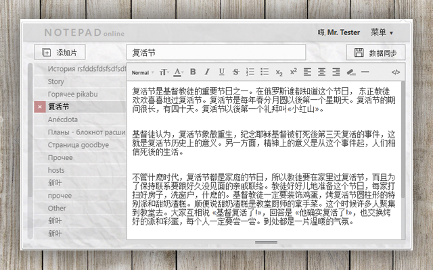The image size is (433, 270).
Task: Insert numbered list
Action: coord(250,72)
